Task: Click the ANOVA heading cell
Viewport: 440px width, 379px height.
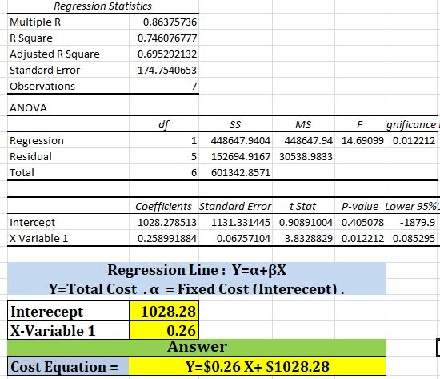Action: [x=68, y=107]
